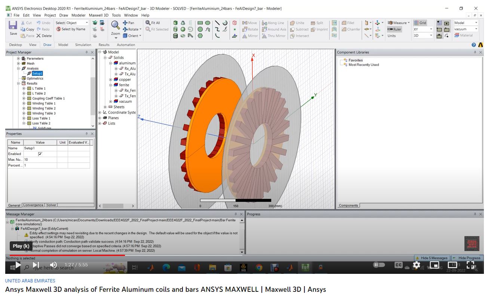Open the 3D mode dropdown
The width and height of the screenshot is (488, 297).
[431, 36]
